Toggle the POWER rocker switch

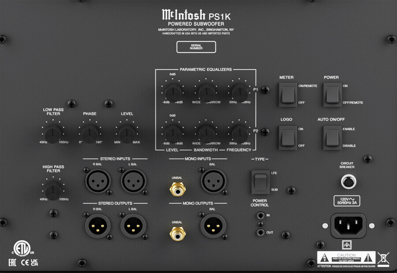click(332, 95)
